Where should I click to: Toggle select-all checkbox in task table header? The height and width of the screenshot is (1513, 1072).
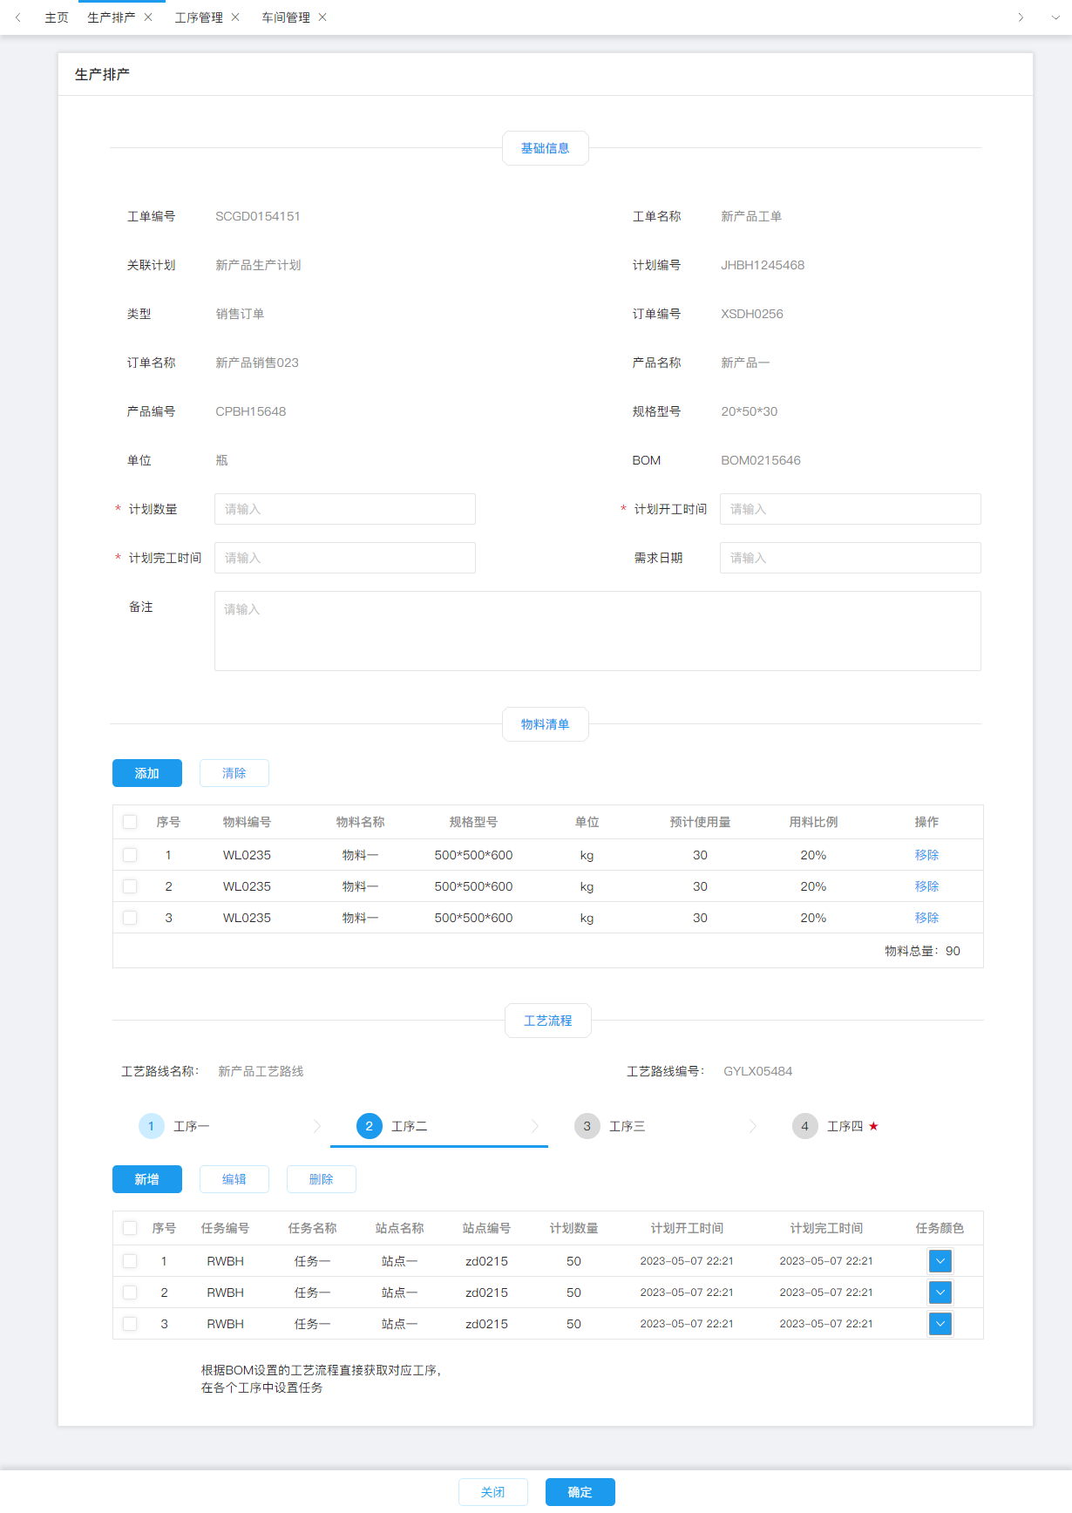pyautogui.click(x=130, y=1228)
